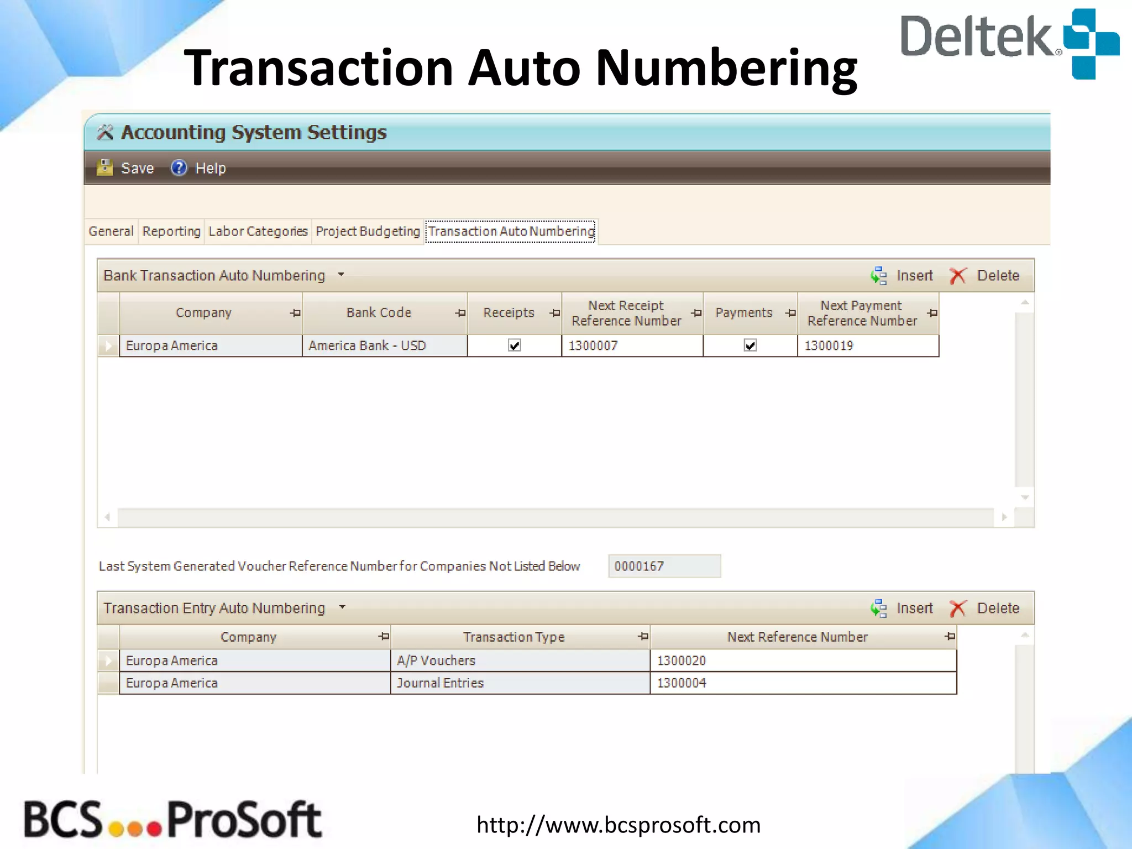The height and width of the screenshot is (849, 1132).
Task: Click Delete label in Transaction Entry grid
Action: [x=998, y=608]
